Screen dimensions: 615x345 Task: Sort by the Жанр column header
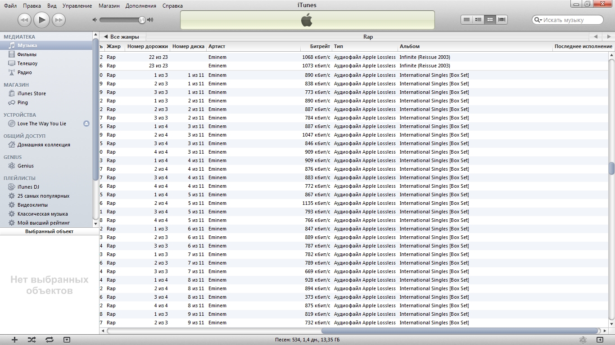[114, 46]
